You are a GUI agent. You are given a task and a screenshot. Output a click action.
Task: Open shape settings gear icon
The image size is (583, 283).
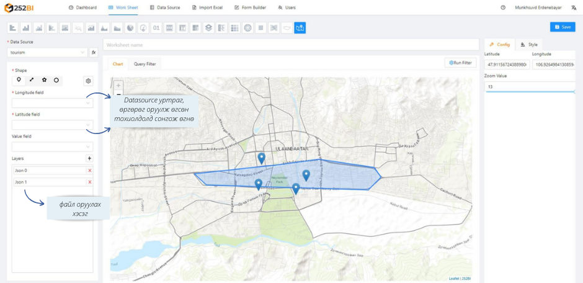[x=88, y=81]
